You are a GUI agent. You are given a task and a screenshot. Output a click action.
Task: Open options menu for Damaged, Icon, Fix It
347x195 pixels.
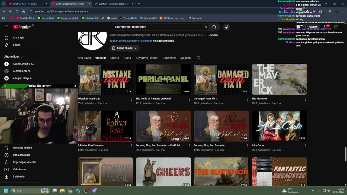[248, 99]
